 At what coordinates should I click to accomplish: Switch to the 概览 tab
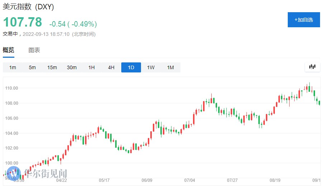(x=9, y=50)
